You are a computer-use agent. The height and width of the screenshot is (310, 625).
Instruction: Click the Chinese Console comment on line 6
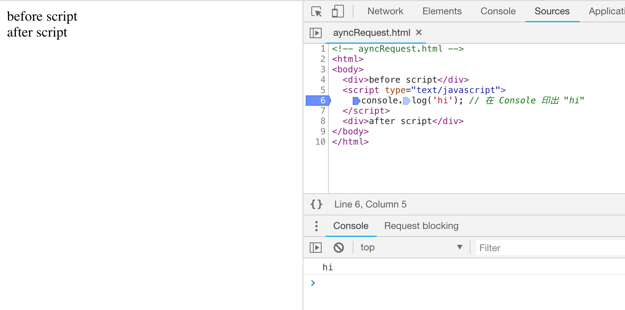coord(527,101)
